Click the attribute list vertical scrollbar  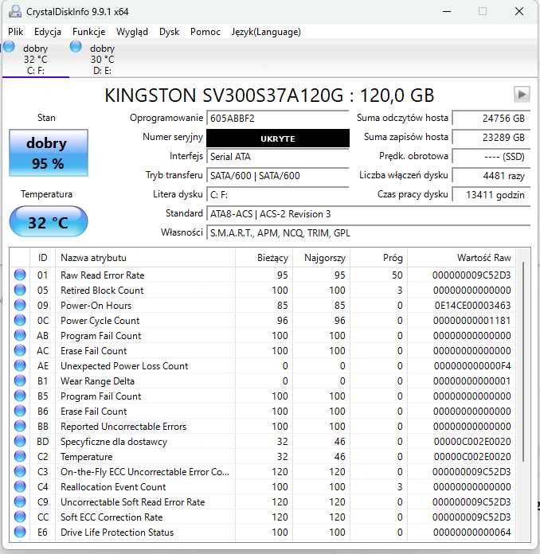tap(523, 362)
